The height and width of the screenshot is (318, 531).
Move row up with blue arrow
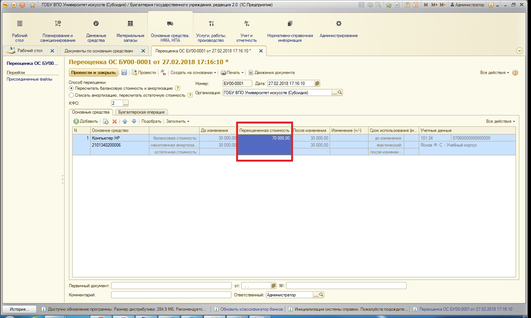click(x=125, y=121)
